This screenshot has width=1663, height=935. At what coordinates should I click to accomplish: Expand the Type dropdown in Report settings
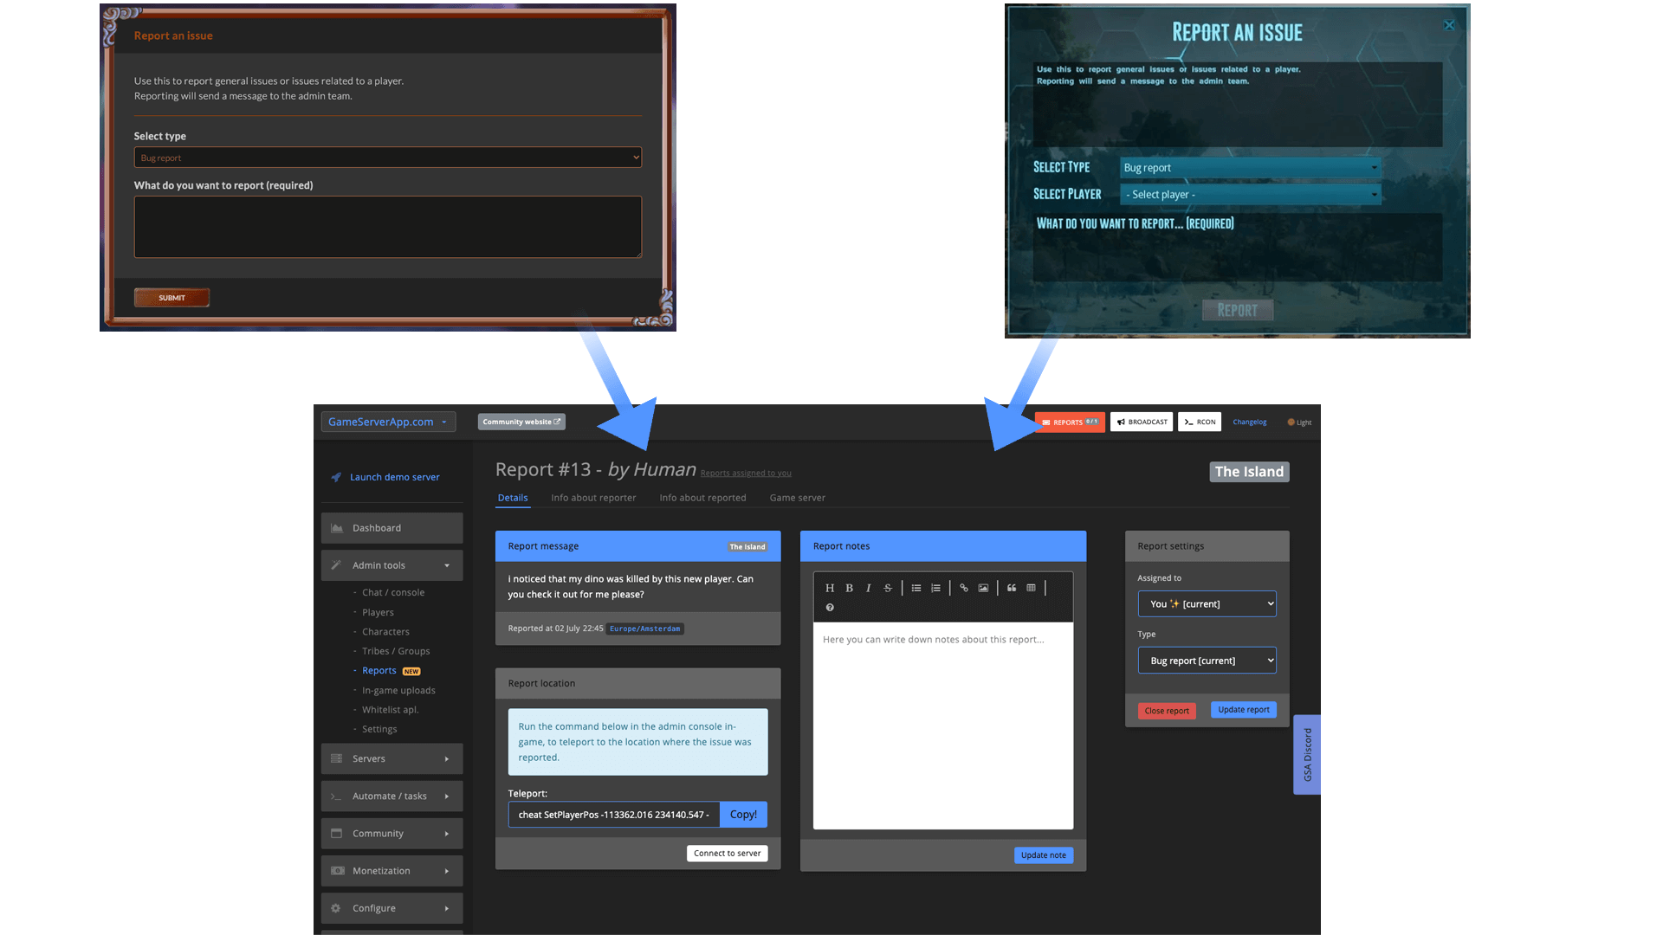click(1207, 660)
